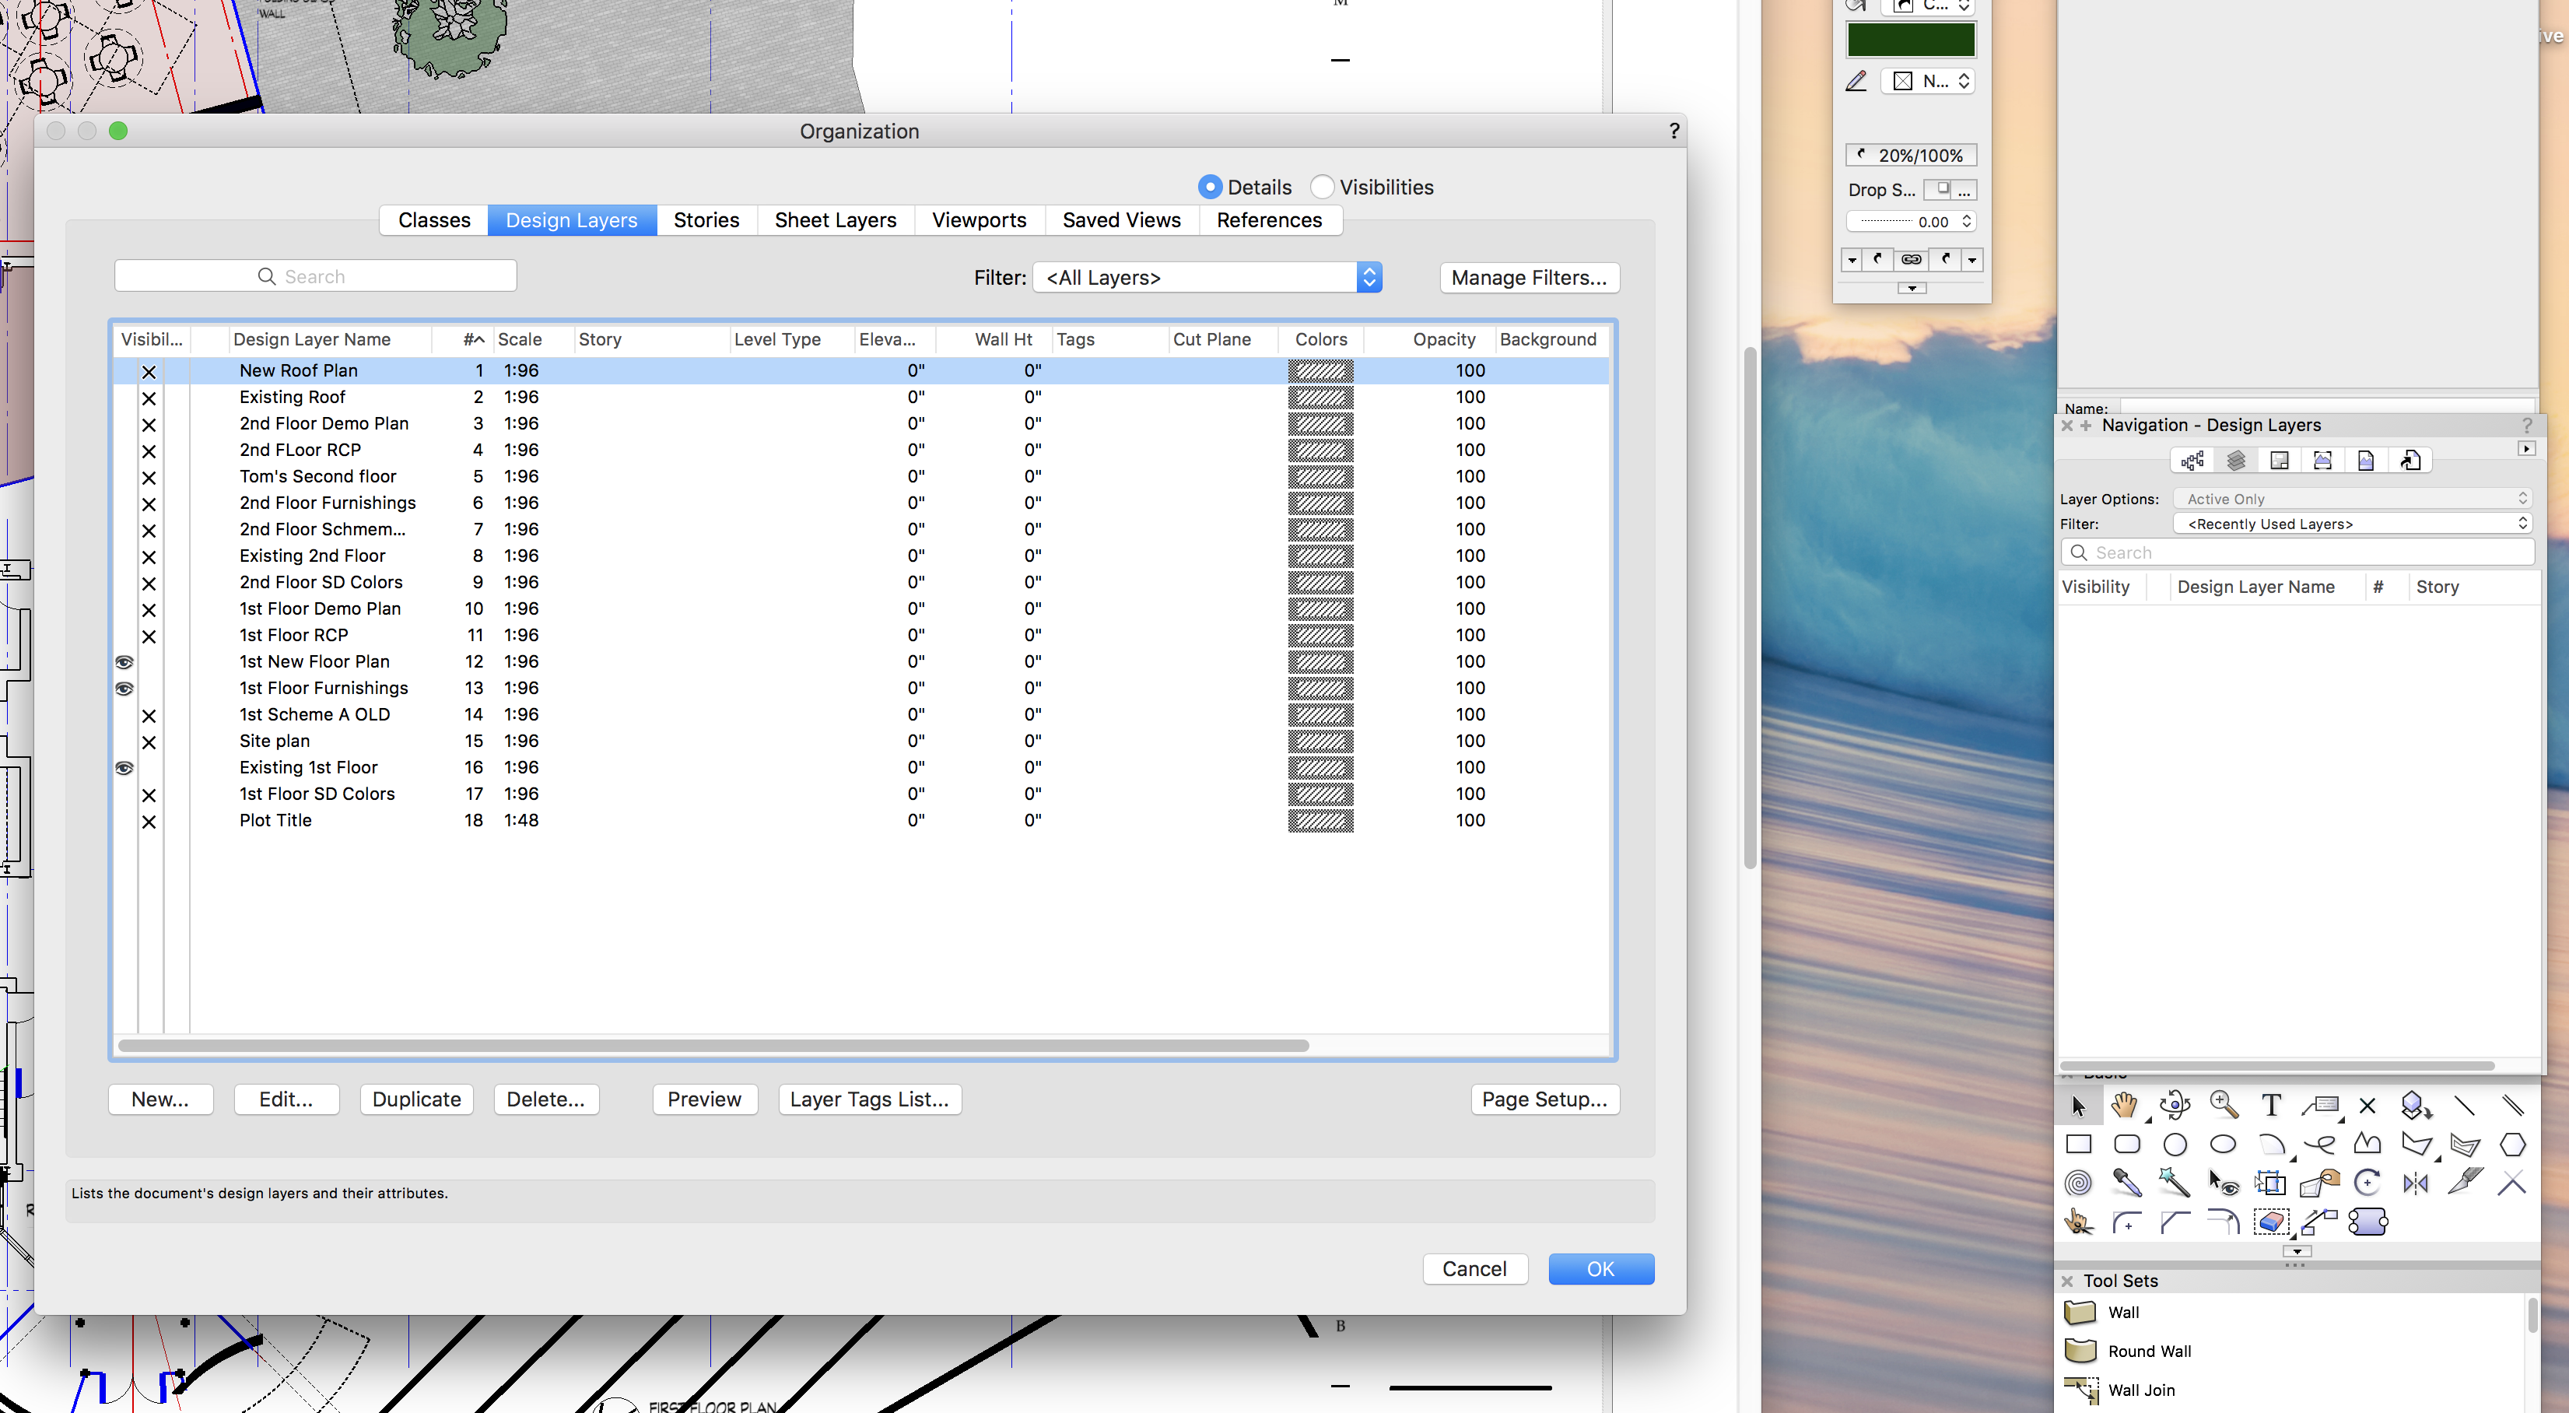Choose the Spiral tool

(2078, 1183)
